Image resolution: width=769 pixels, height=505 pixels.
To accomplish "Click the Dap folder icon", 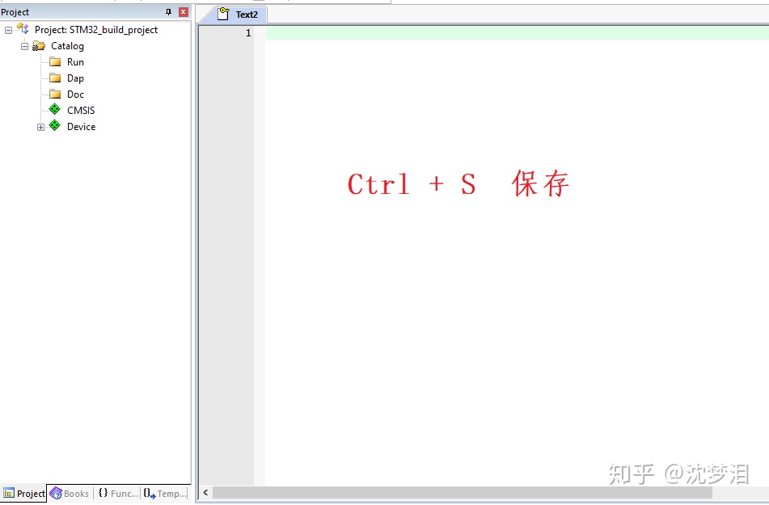I will [53, 78].
